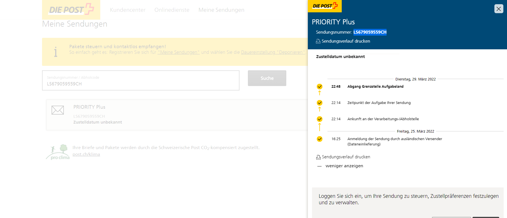Click the checkmark beside Zeitpunkt der Aufgabe

(320, 103)
